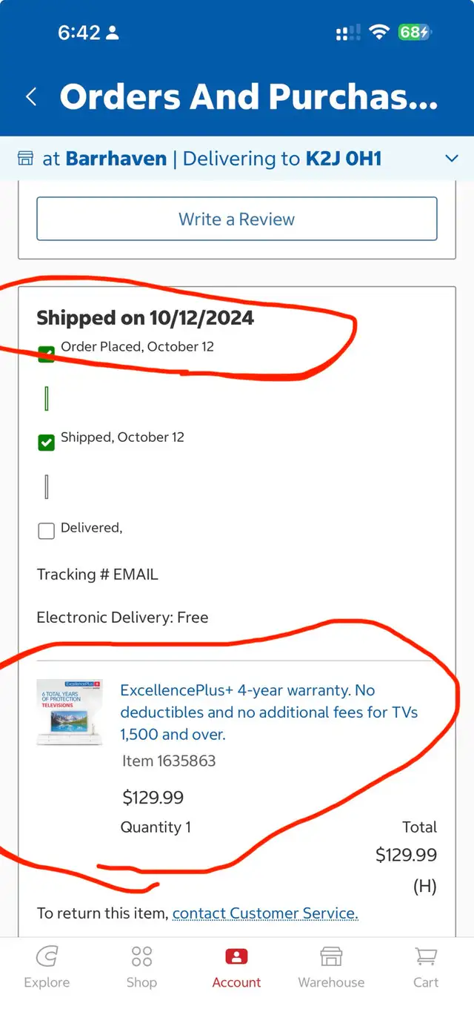Open the Cart icon
474x1029 pixels.
point(426,956)
